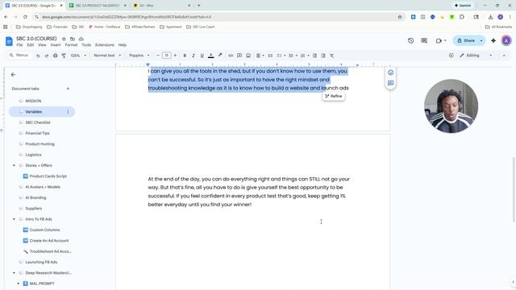The image size is (516, 290).
Task: Open the highlight color picker
Action: tap(220, 56)
